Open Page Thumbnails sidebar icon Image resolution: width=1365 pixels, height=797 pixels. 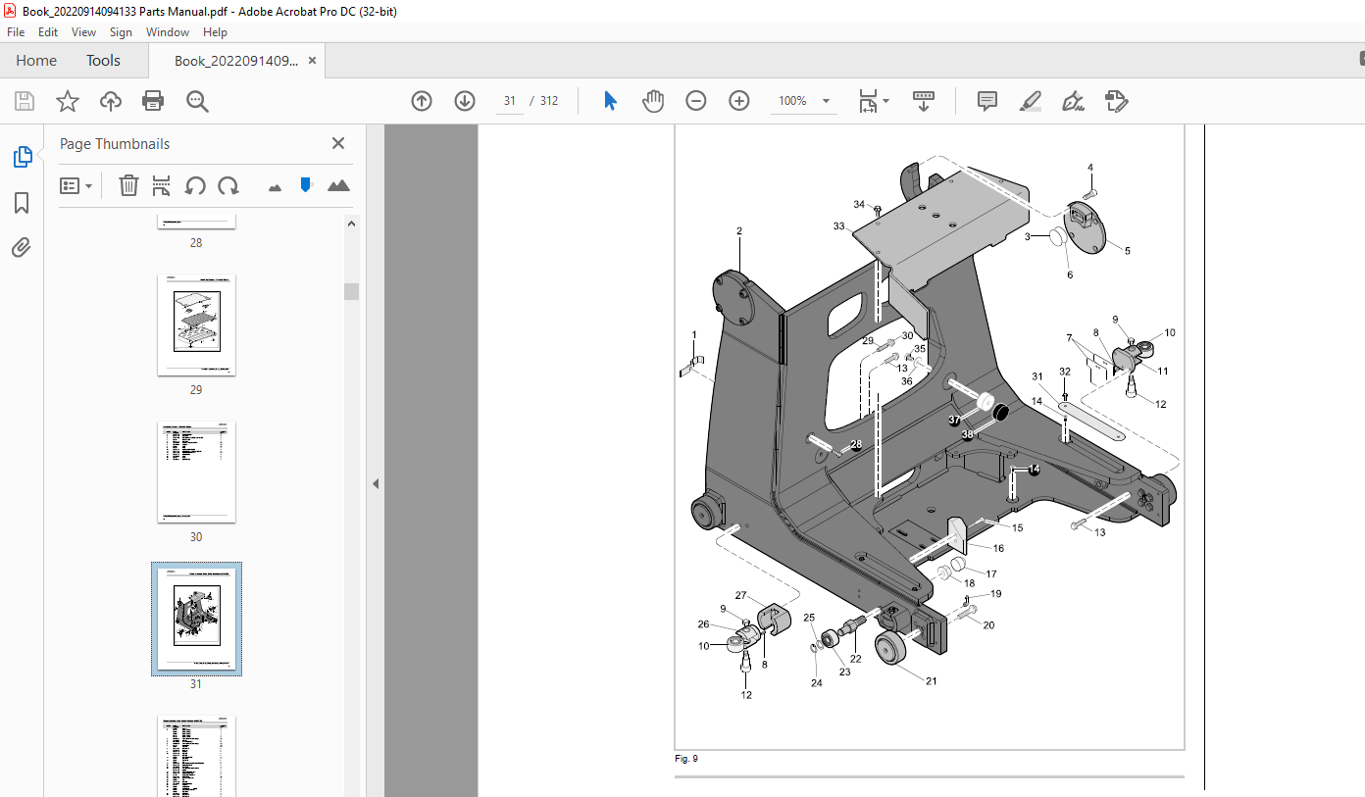point(22,157)
